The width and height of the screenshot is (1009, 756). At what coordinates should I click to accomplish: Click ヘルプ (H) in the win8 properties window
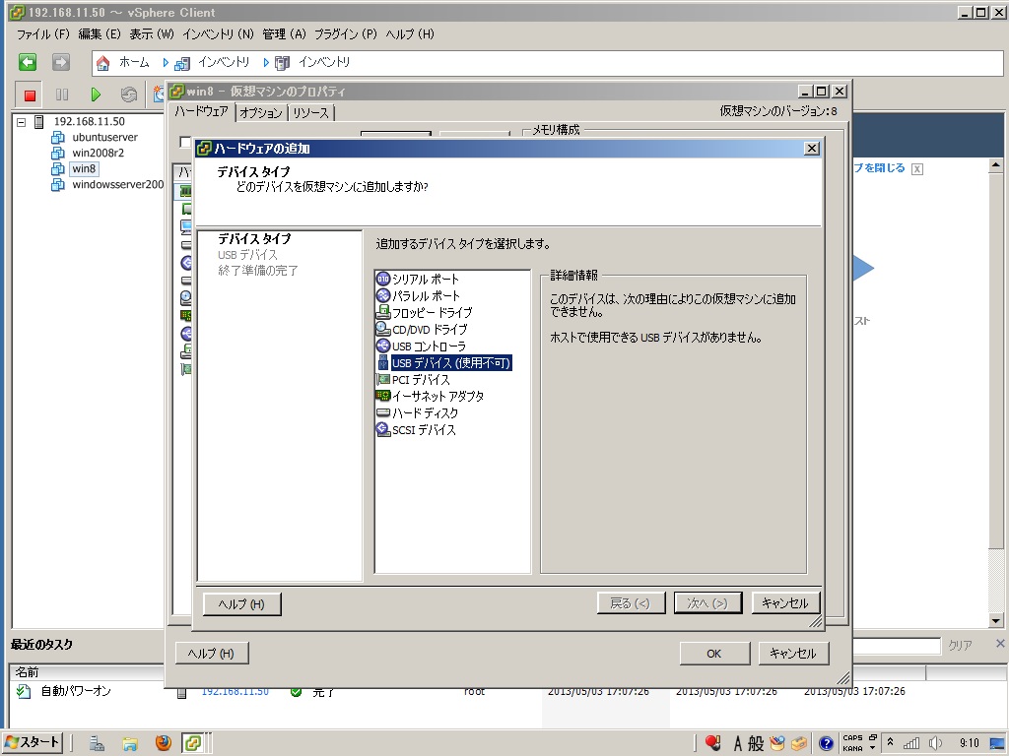point(211,654)
